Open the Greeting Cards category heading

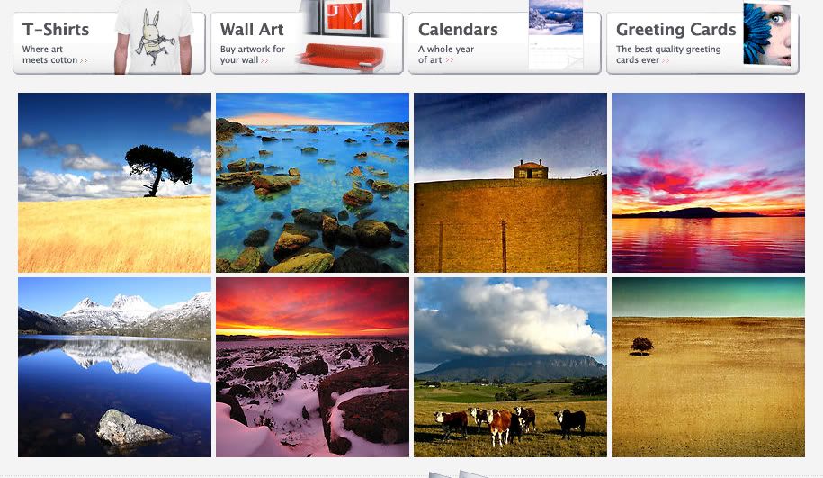coord(676,30)
